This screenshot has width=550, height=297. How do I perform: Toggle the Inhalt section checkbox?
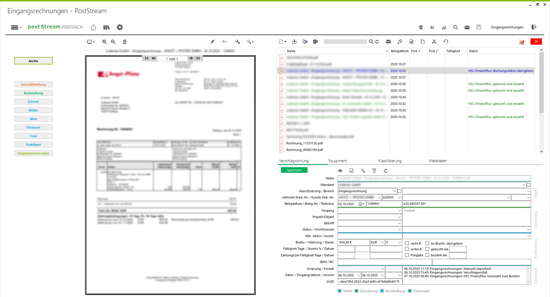point(340,291)
